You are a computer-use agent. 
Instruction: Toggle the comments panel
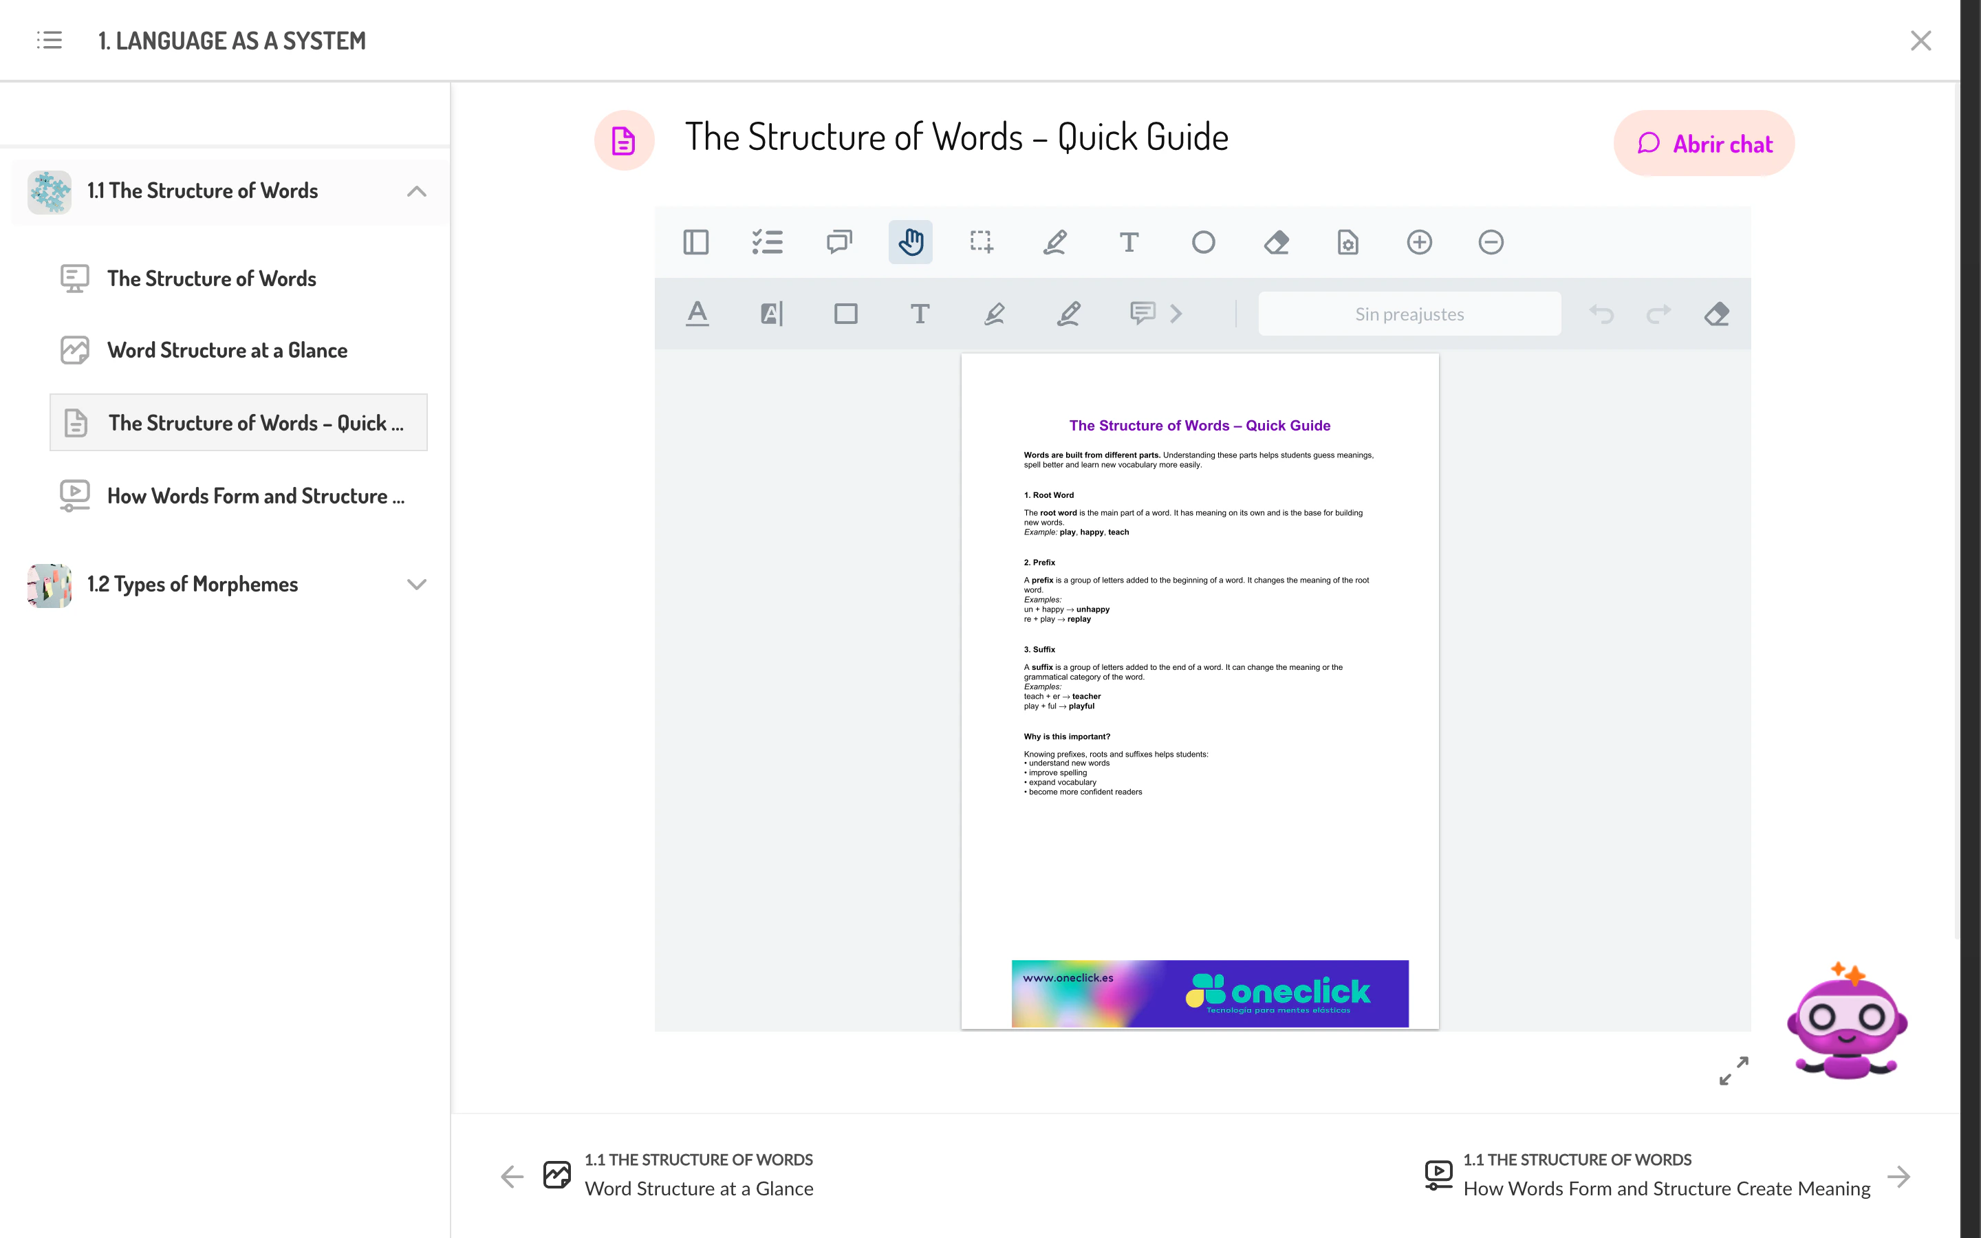click(838, 242)
